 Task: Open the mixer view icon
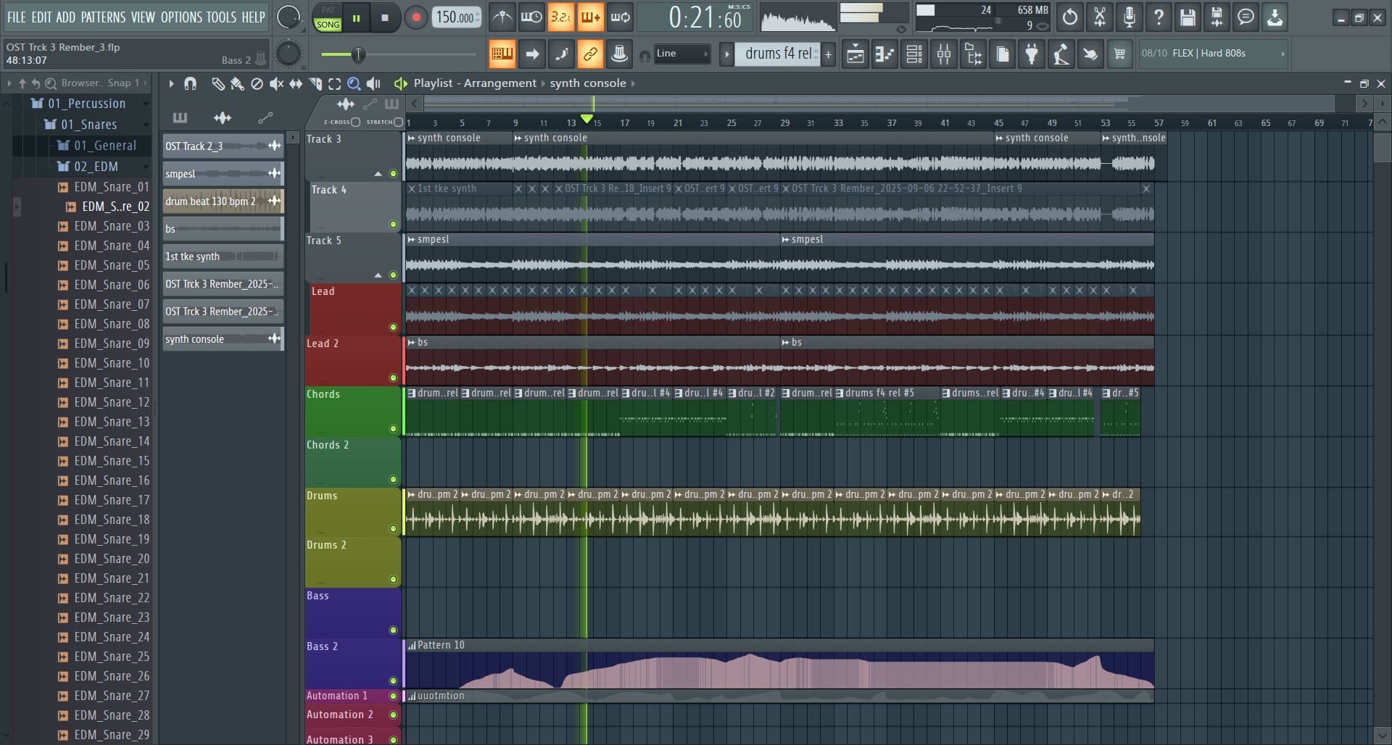(944, 54)
